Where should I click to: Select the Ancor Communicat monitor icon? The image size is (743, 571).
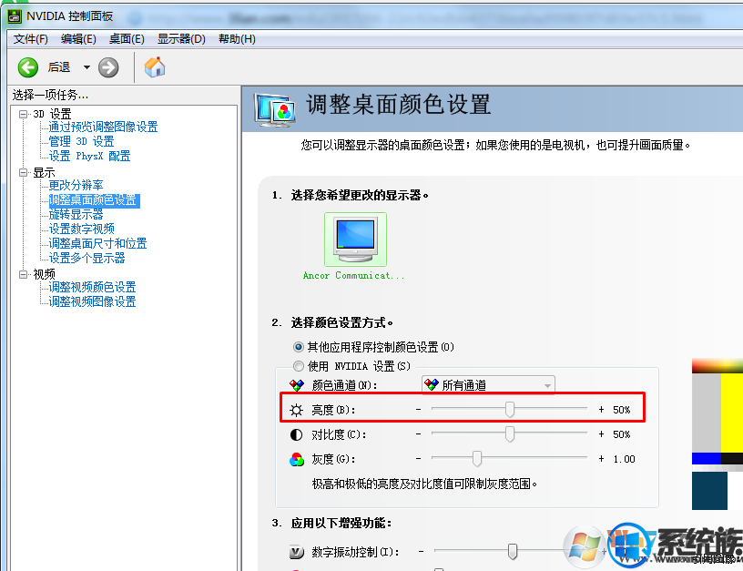click(x=355, y=240)
